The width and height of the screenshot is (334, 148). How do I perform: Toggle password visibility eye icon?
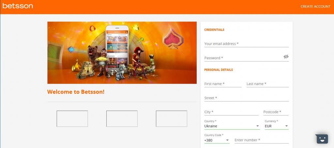pos(286,57)
